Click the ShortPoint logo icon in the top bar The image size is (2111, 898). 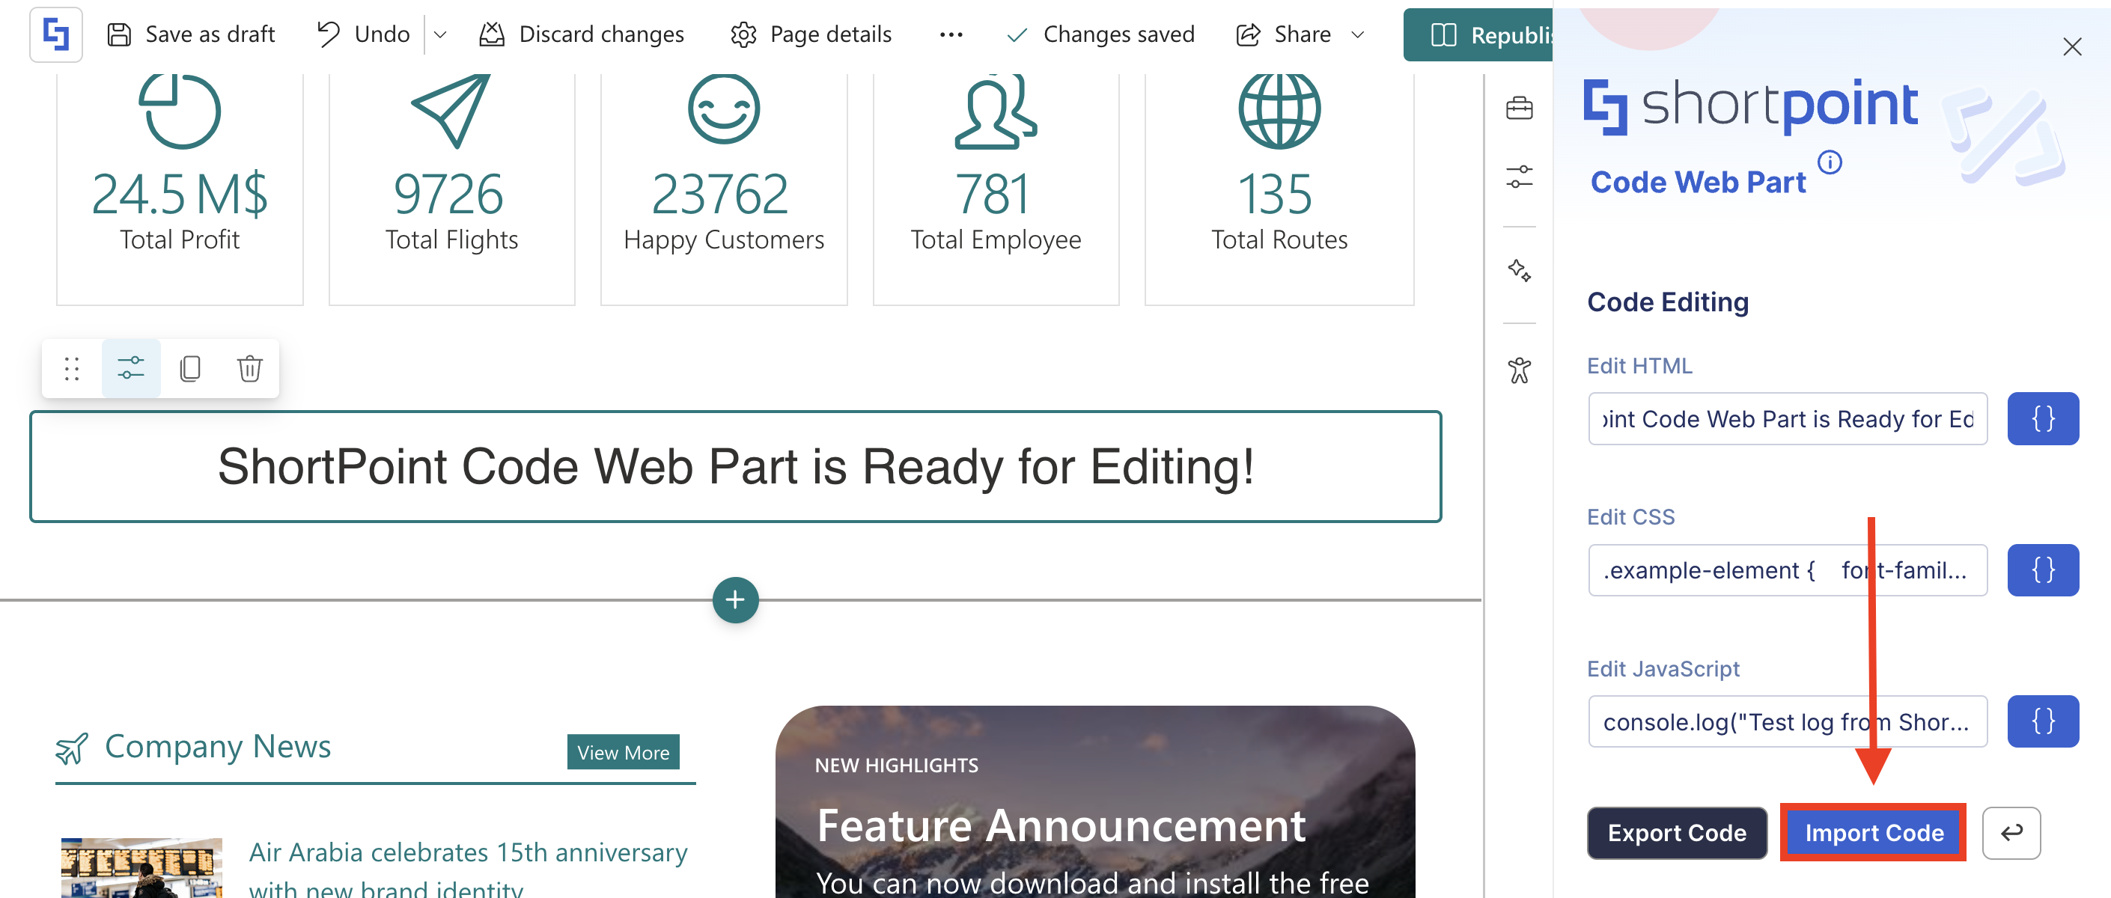[x=55, y=34]
